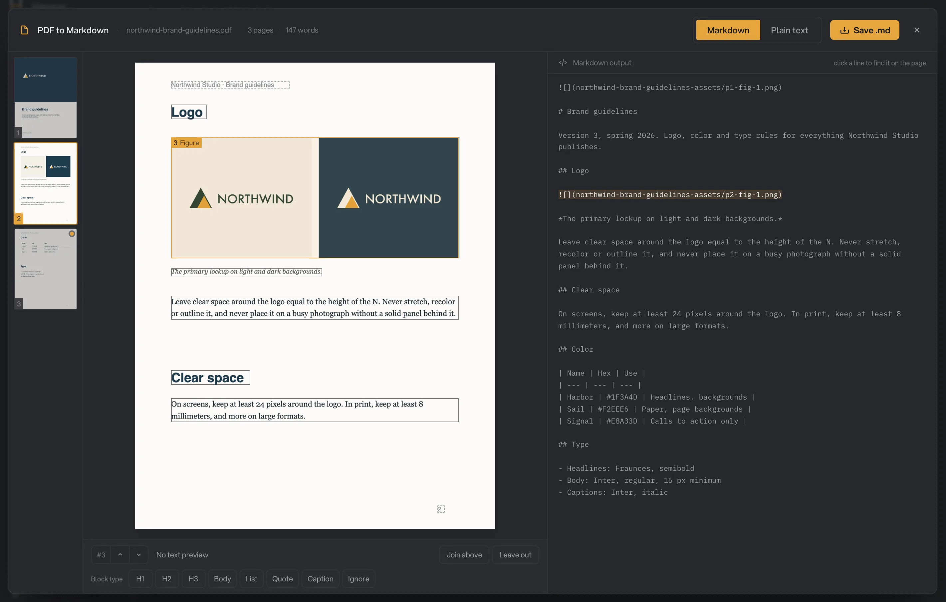
Task: Select the italic caption block under figure
Action: pyautogui.click(x=246, y=272)
